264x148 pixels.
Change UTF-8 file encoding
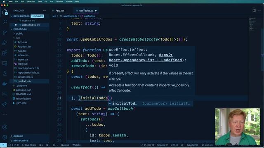[174, 145]
